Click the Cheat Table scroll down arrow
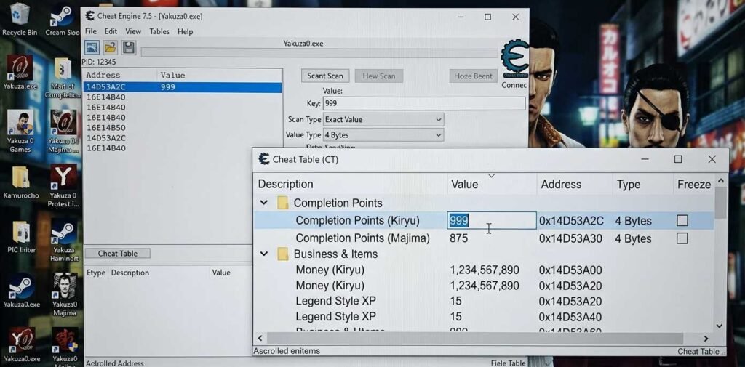This screenshot has height=367, width=745. [x=720, y=326]
